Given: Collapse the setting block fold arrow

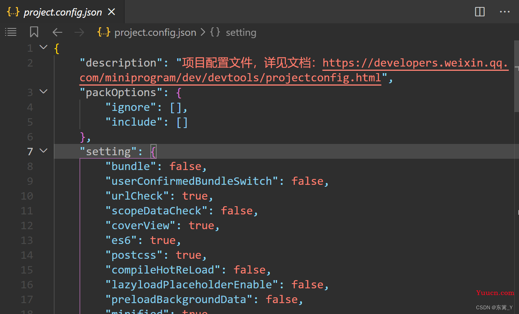Looking at the screenshot, I should tap(44, 151).
